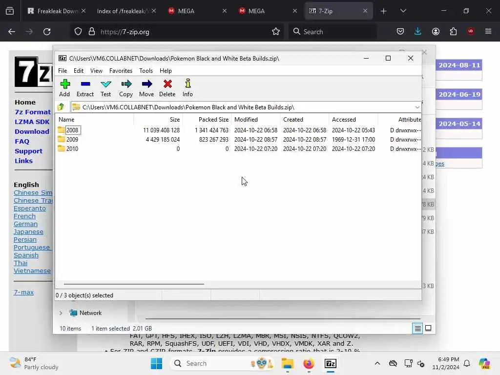Sort by the Accessed column header
Image resolution: width=500 pixels, height=375 pixels.
(x=353, y=120)
